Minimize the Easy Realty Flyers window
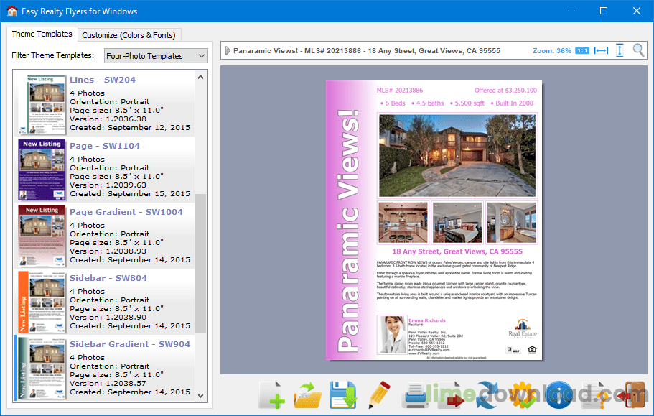Screen dimensions: 654x416 coord(571,11)
